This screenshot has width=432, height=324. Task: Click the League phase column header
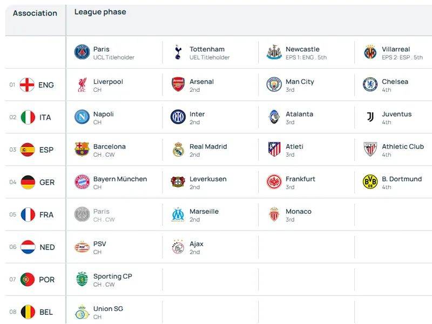(x=100, y=12)
